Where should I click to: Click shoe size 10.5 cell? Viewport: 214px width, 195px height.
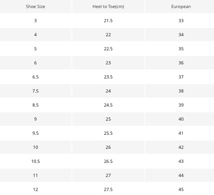pyautogui.click(x=35, y=161)
